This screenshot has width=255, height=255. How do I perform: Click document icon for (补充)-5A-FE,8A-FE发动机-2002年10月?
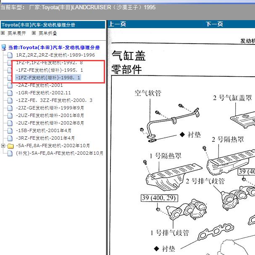[x=10, y=154]
